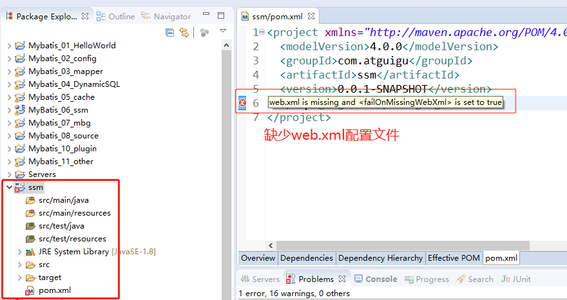
Task: Select the pom.xml source tab
Action: click(501, 258)
